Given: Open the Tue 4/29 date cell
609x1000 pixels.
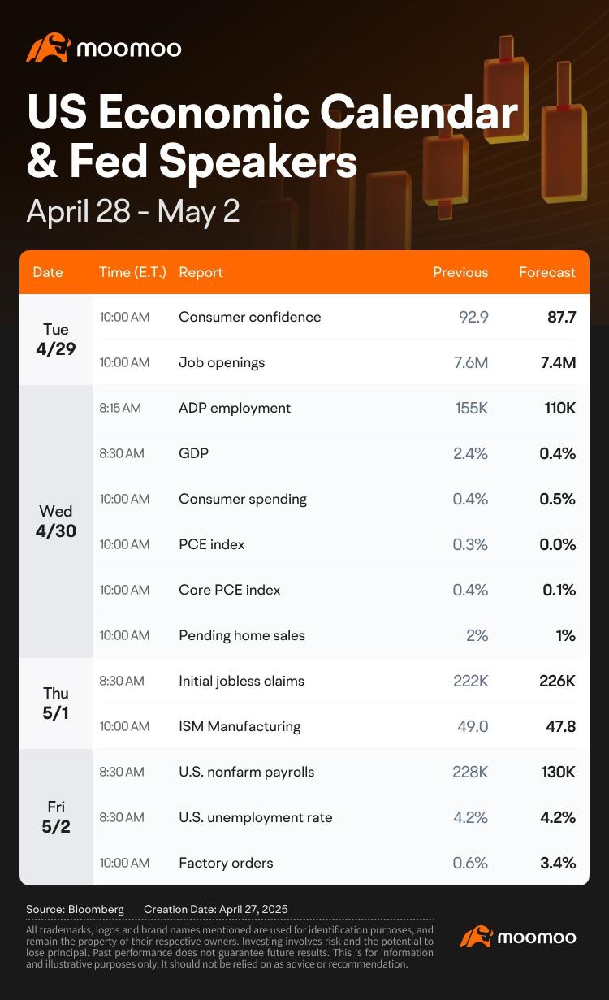Looking at the screenshot, I should click(x=56, y=340).
